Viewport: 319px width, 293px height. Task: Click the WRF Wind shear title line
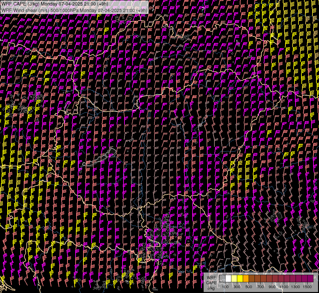click(74, 10)
